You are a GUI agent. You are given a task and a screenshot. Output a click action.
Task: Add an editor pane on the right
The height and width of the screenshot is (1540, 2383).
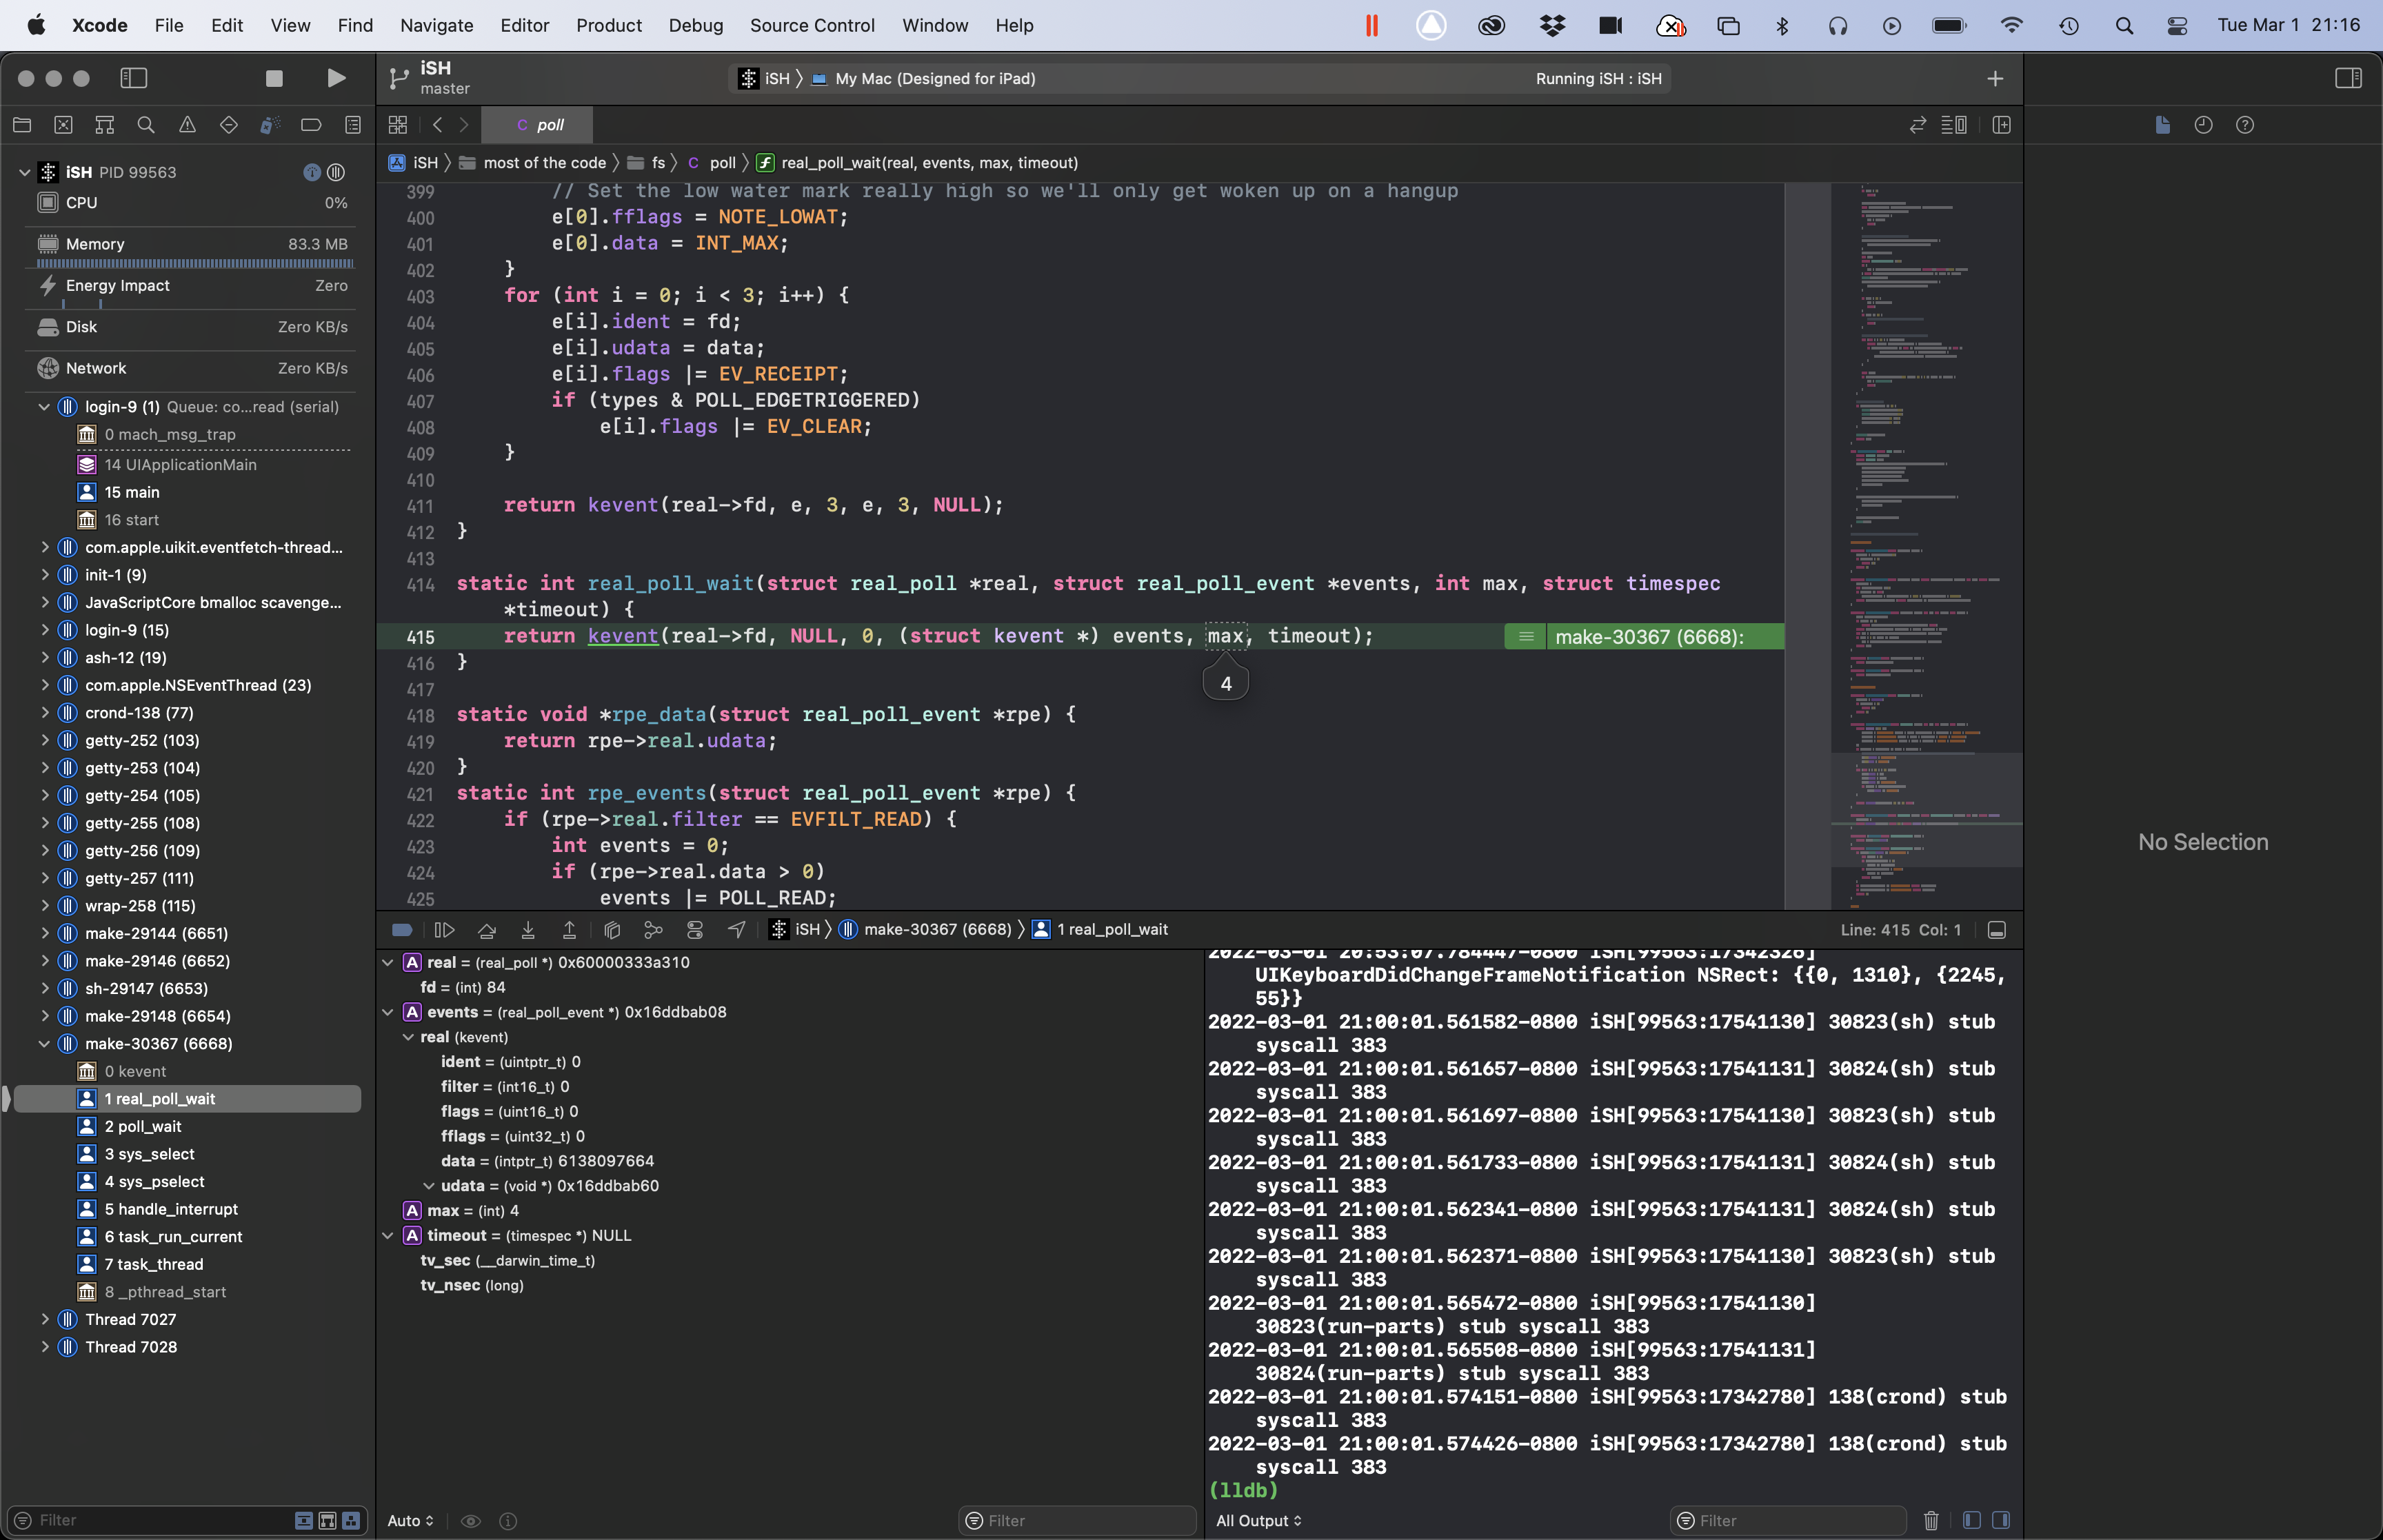click(x=2001, y=125)
